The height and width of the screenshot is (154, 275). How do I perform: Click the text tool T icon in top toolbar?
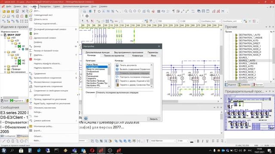point(95,12)
